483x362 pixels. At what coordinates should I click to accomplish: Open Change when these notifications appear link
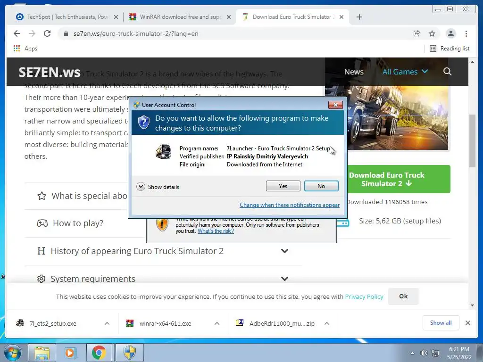290,205
